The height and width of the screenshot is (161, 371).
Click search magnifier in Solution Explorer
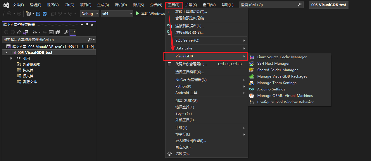89,40
